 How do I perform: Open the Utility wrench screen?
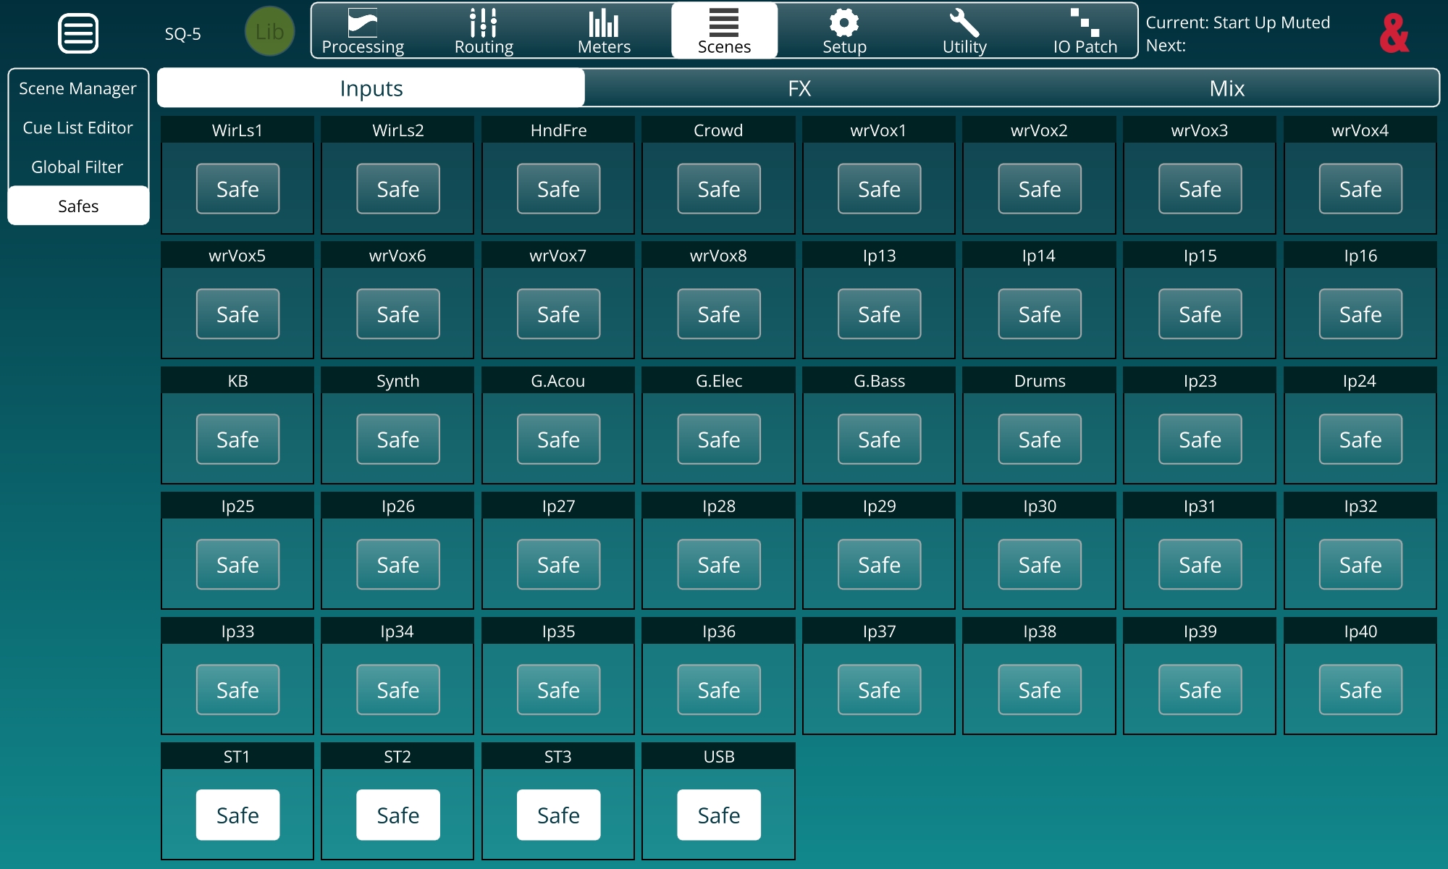pos(964,31)
